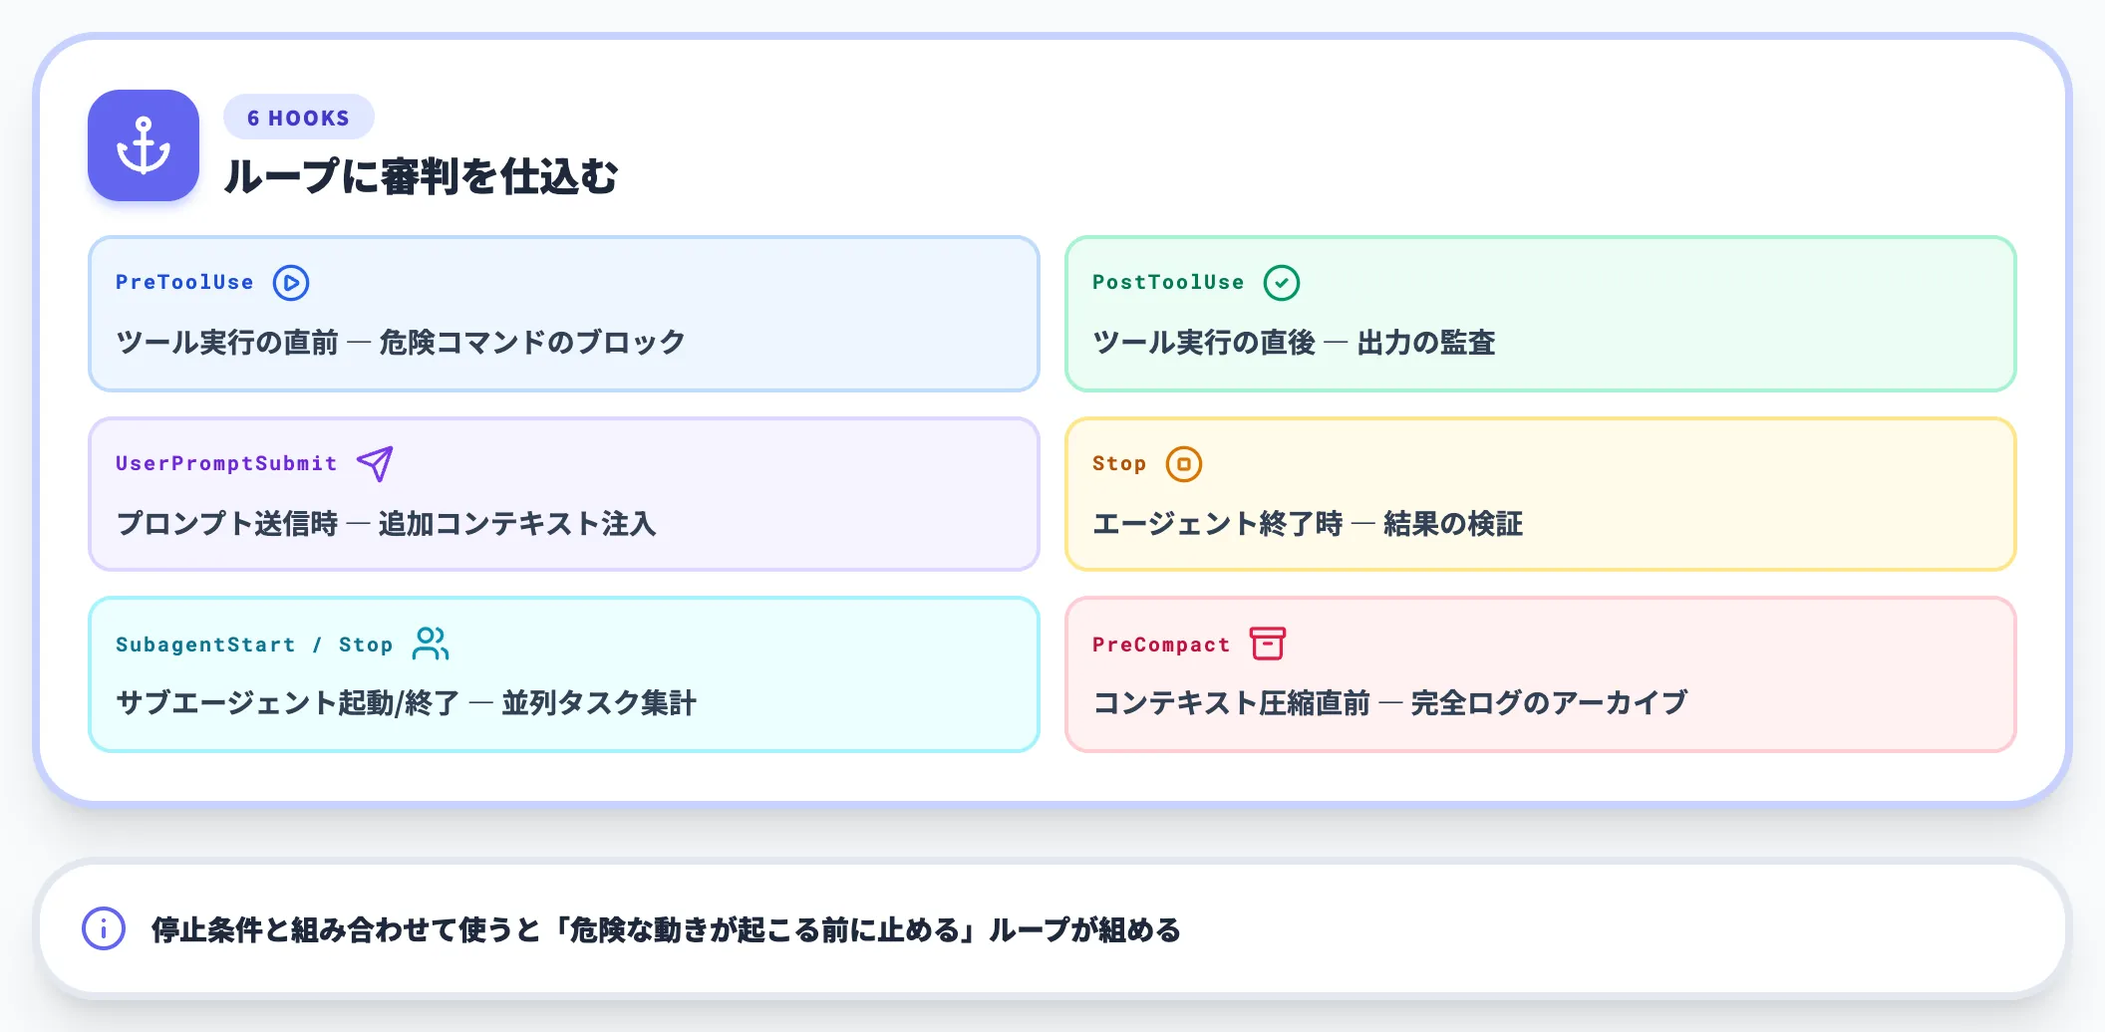Click the text ツール実行の直前 — 危険コマンドのブロック
The image size is (2105, 1032).
(x=401, y=343)
